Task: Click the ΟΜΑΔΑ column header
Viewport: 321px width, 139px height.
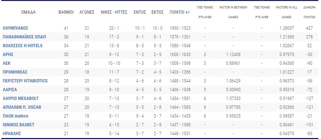Action: point(28,12)
